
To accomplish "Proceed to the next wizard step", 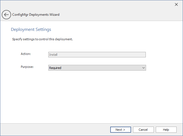I will click(x=120, y=130).
